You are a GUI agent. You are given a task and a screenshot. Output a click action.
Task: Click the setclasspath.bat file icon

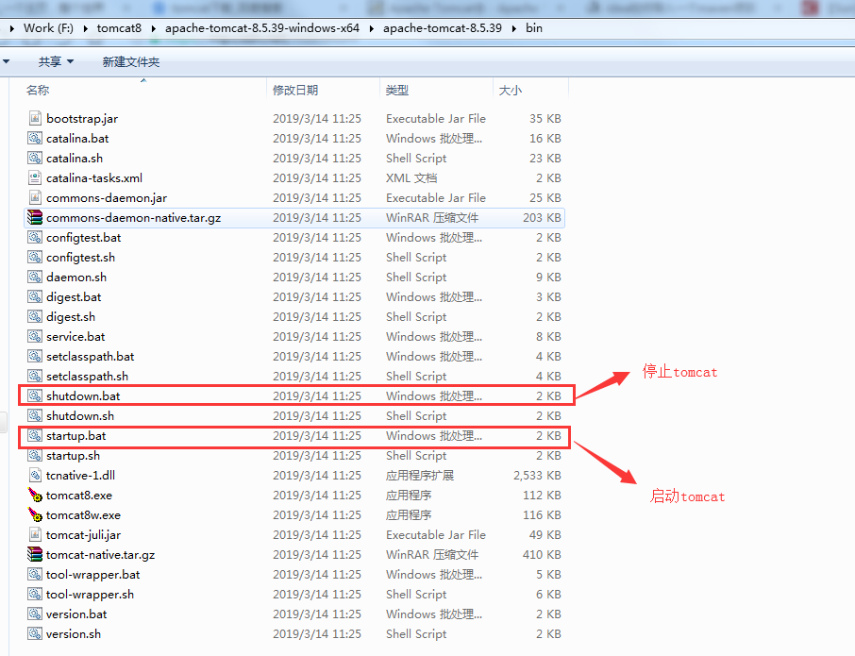[x=35, y=356]
